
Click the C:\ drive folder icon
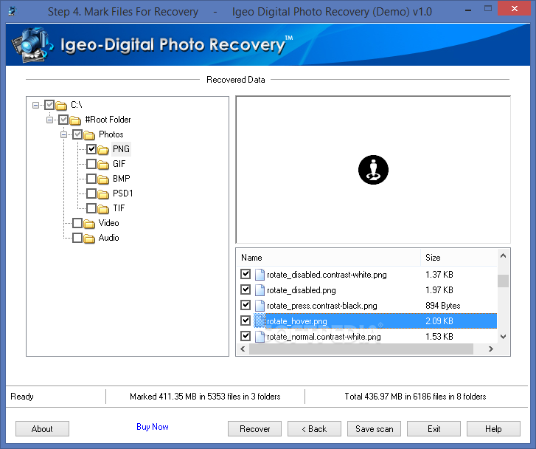61,105
